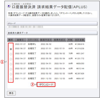
Task: Select radio button for 2021/11/27 row
Action: click(11, 79)
